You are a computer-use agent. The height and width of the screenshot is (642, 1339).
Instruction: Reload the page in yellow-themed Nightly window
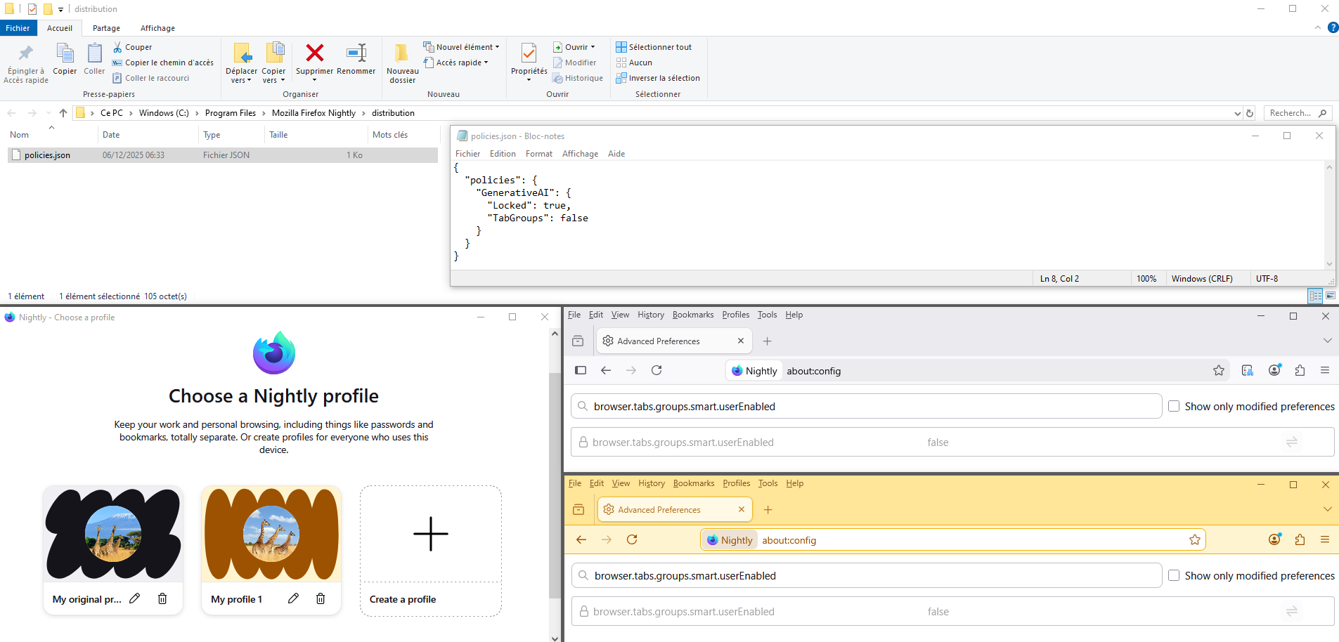click(632, 539)
